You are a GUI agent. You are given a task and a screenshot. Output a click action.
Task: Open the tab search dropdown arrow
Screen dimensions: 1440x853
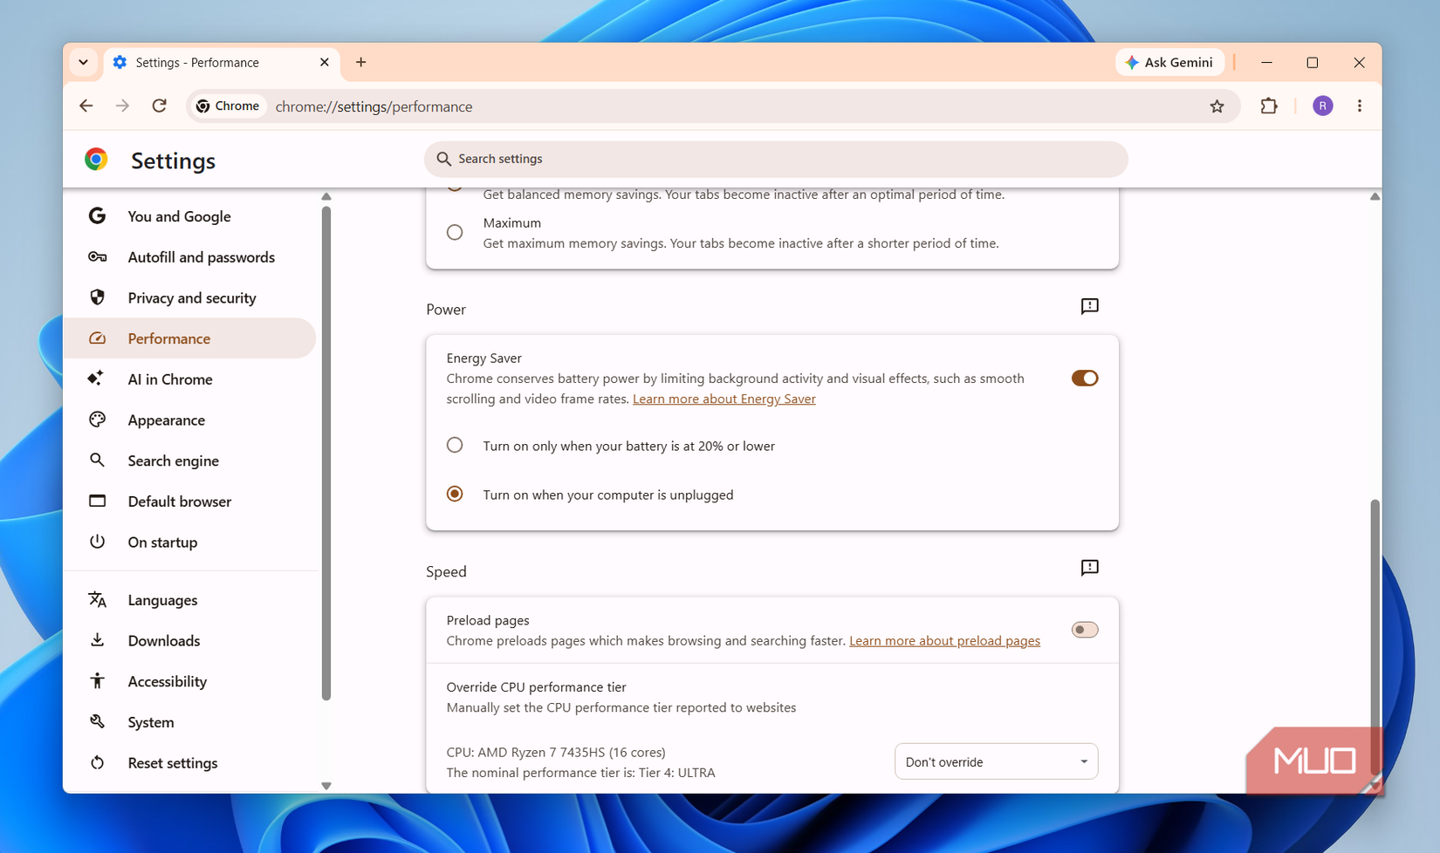click(83, 63)
